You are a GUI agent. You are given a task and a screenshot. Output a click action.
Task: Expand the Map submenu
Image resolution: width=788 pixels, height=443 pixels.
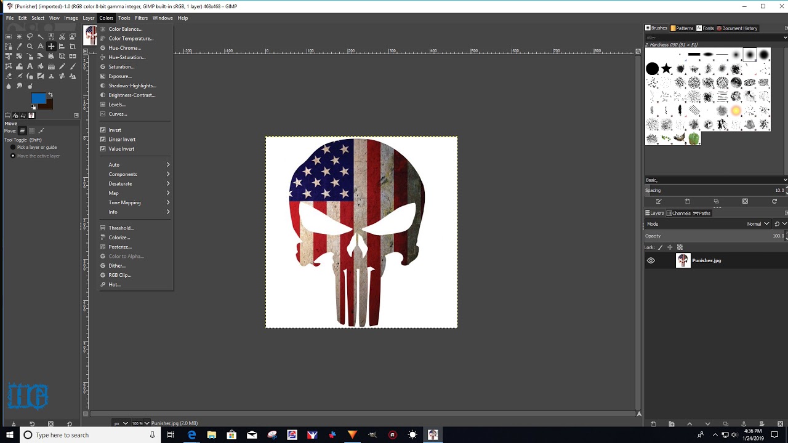click(135, 193)
